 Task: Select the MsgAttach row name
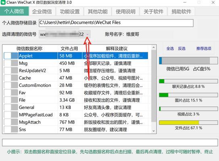(30, 122)
